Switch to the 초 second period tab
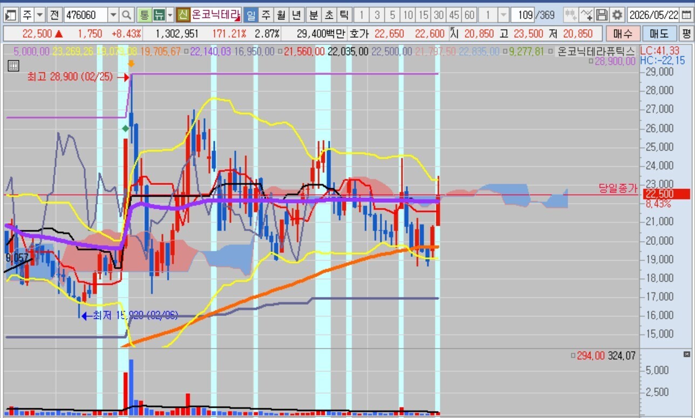Screen dimensions: 695x418 (x=329, y=15)
